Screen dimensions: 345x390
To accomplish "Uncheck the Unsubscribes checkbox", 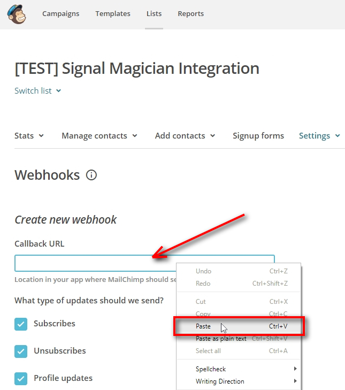I will 21,351.
